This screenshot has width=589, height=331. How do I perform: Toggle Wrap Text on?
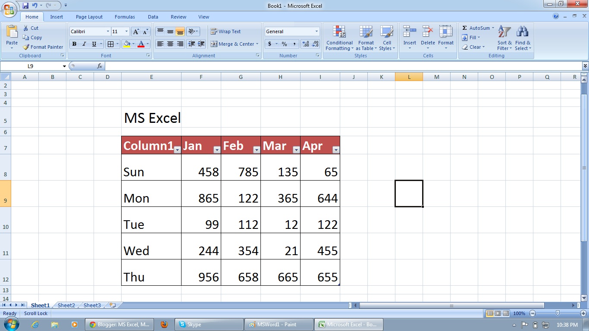(226, 31)
